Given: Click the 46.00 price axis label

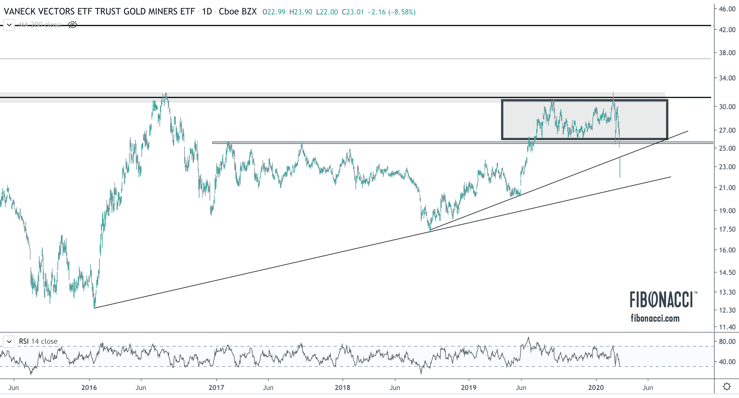Looking at the screenshot, I should pyautogui.click(x=727, y=9).
